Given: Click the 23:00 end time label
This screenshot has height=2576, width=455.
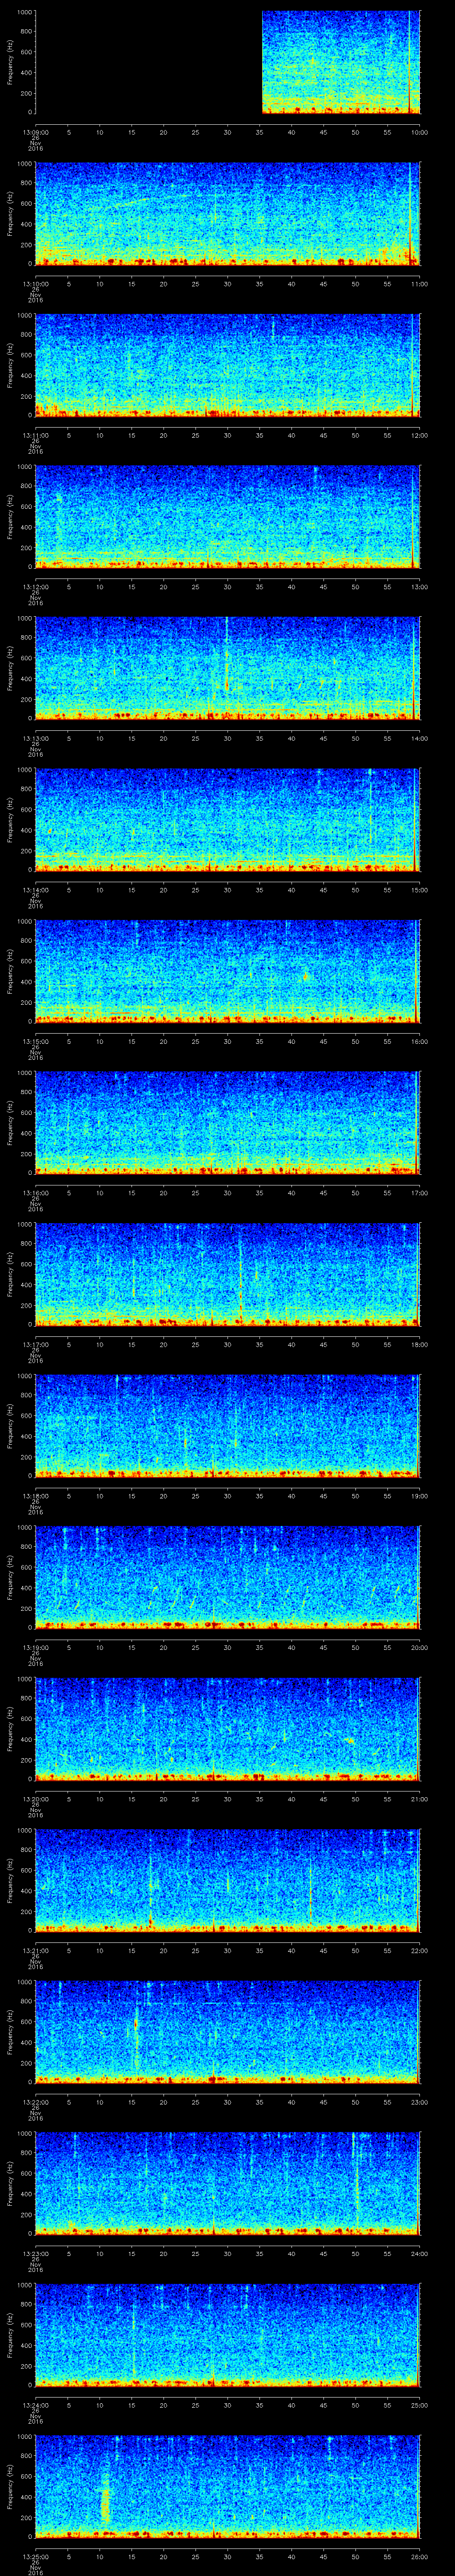Looking at the screenshot, I should (x=420, y=2101).
